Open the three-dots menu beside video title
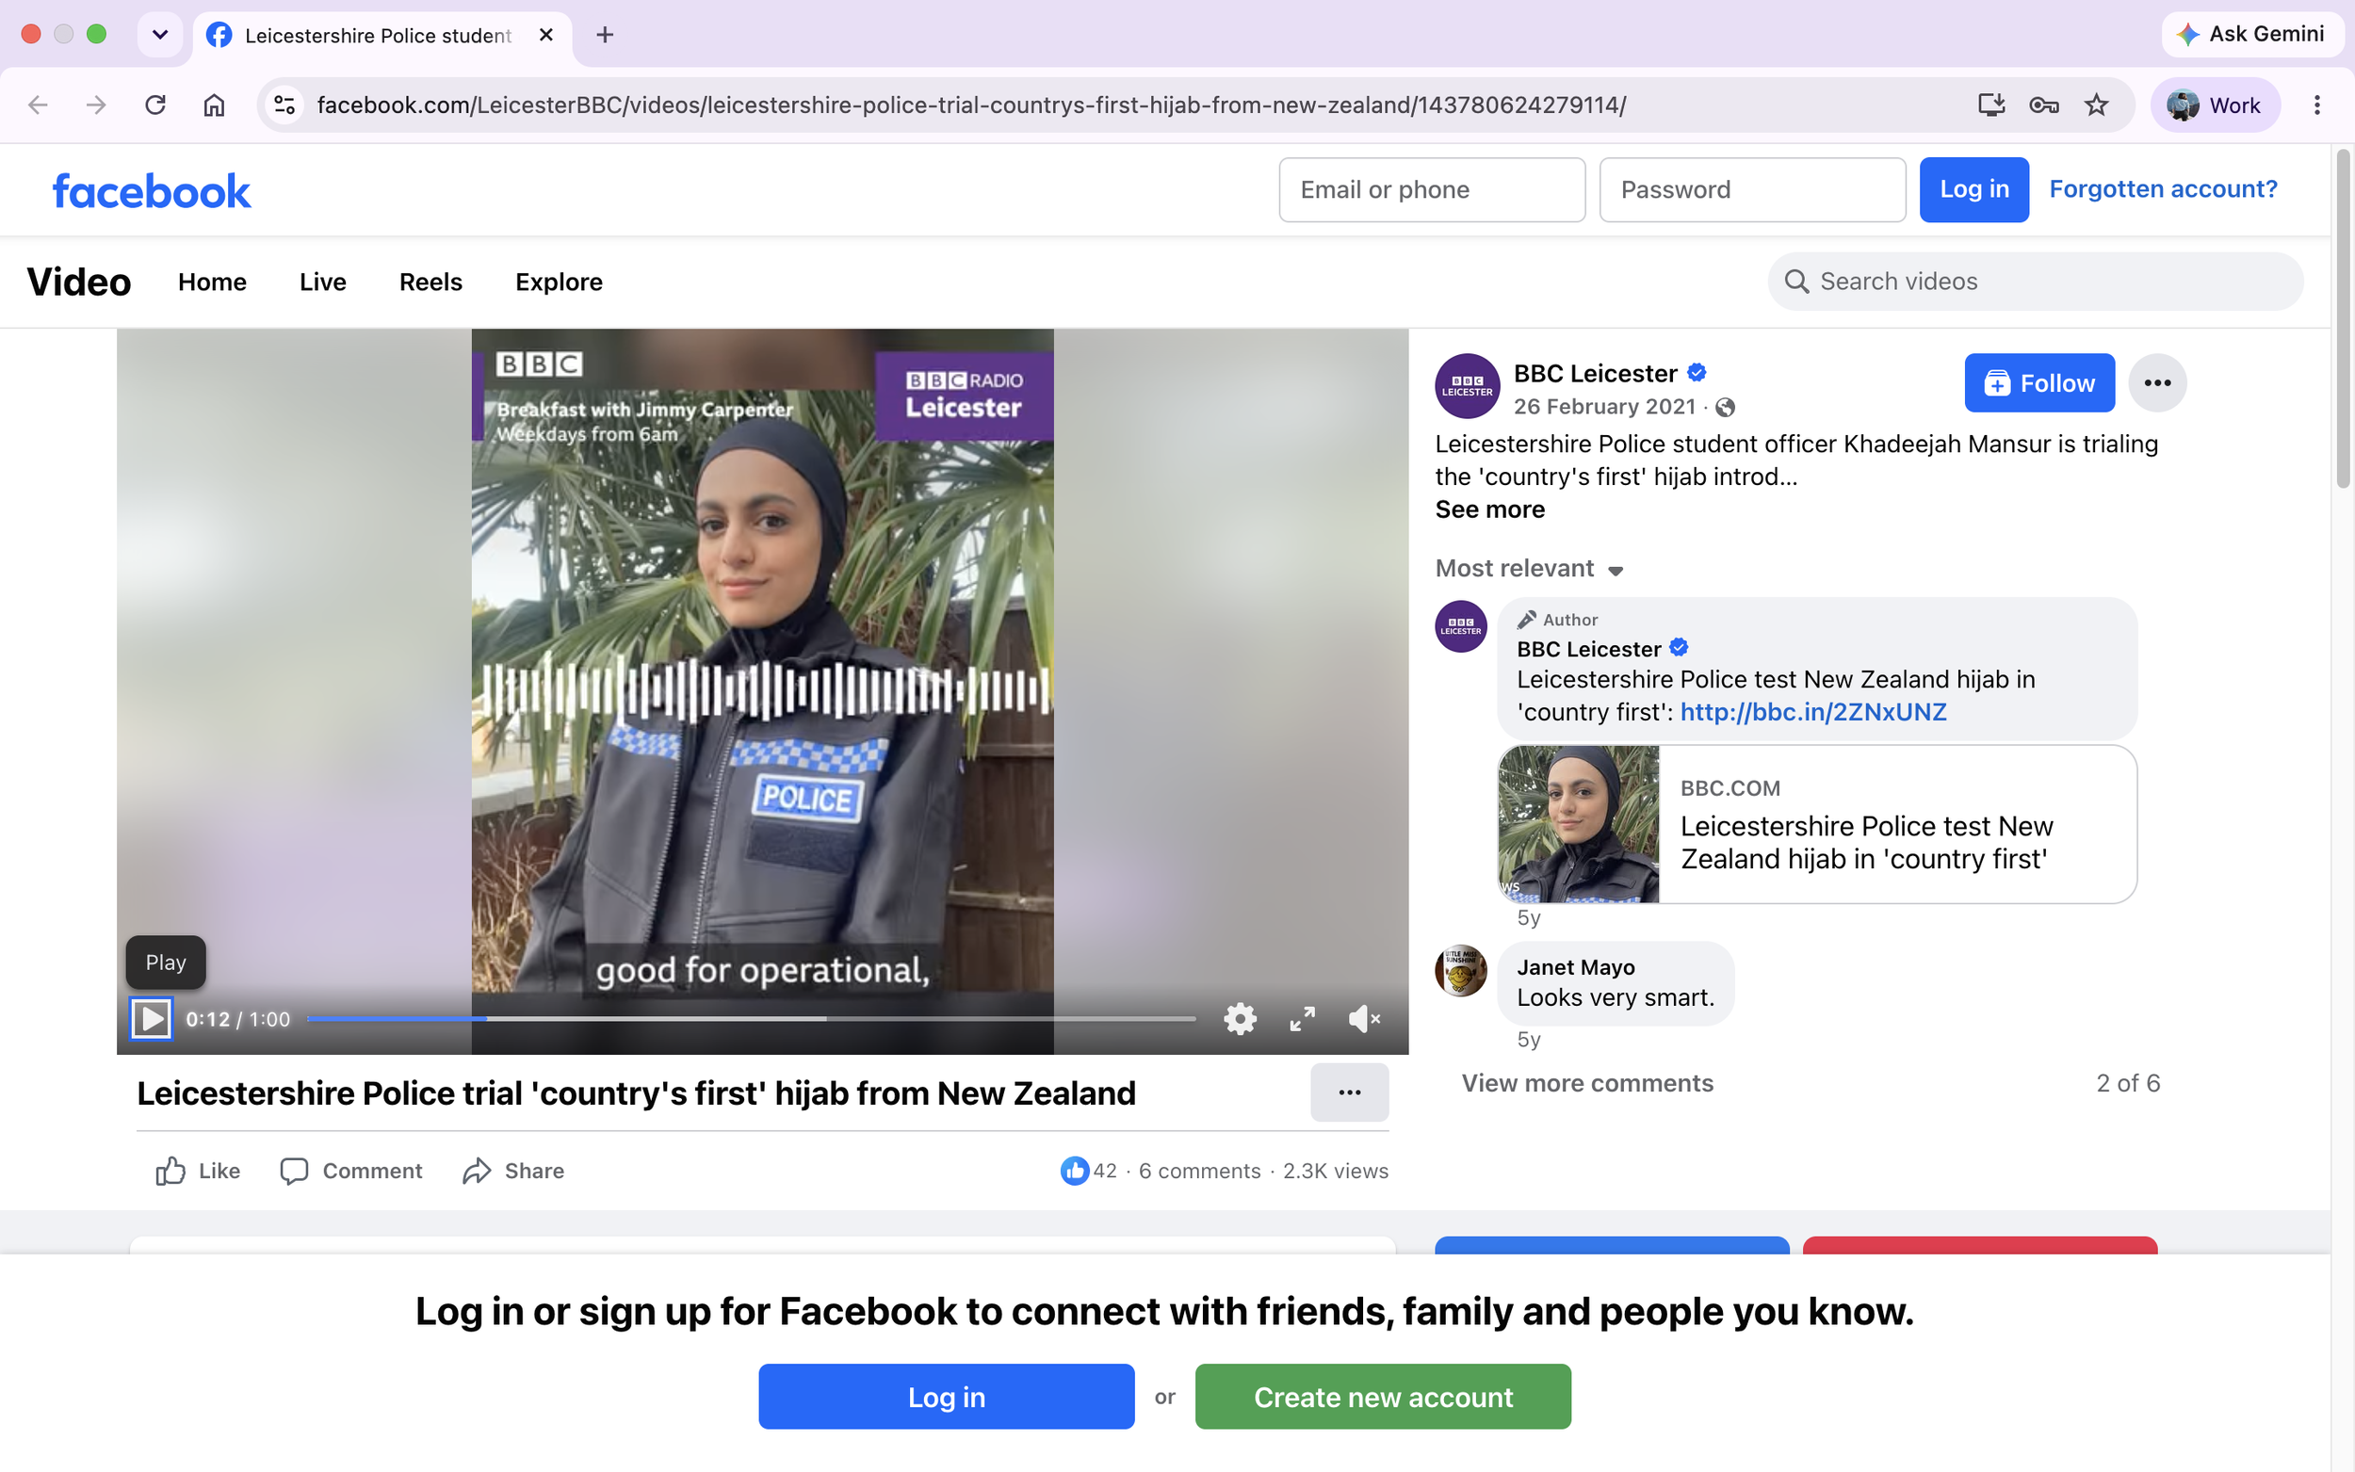Viewport: 2355px width, 1472px height. 1349,1092
